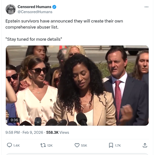Open the three-dot more options menu
The height and width of the screenshot is (155, 154).
(x=146, y=7)
